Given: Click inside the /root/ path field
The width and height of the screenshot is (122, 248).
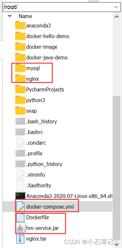Looking at the screenshot, I should (58, 7).
